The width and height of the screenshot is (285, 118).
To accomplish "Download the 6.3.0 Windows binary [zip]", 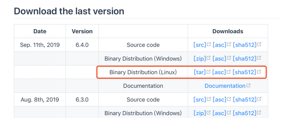I will pos(199,113).
